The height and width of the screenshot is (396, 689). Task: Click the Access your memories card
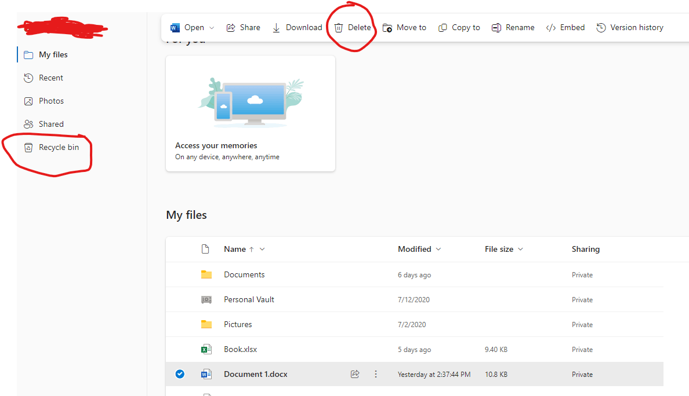click(x=251, y=113)
